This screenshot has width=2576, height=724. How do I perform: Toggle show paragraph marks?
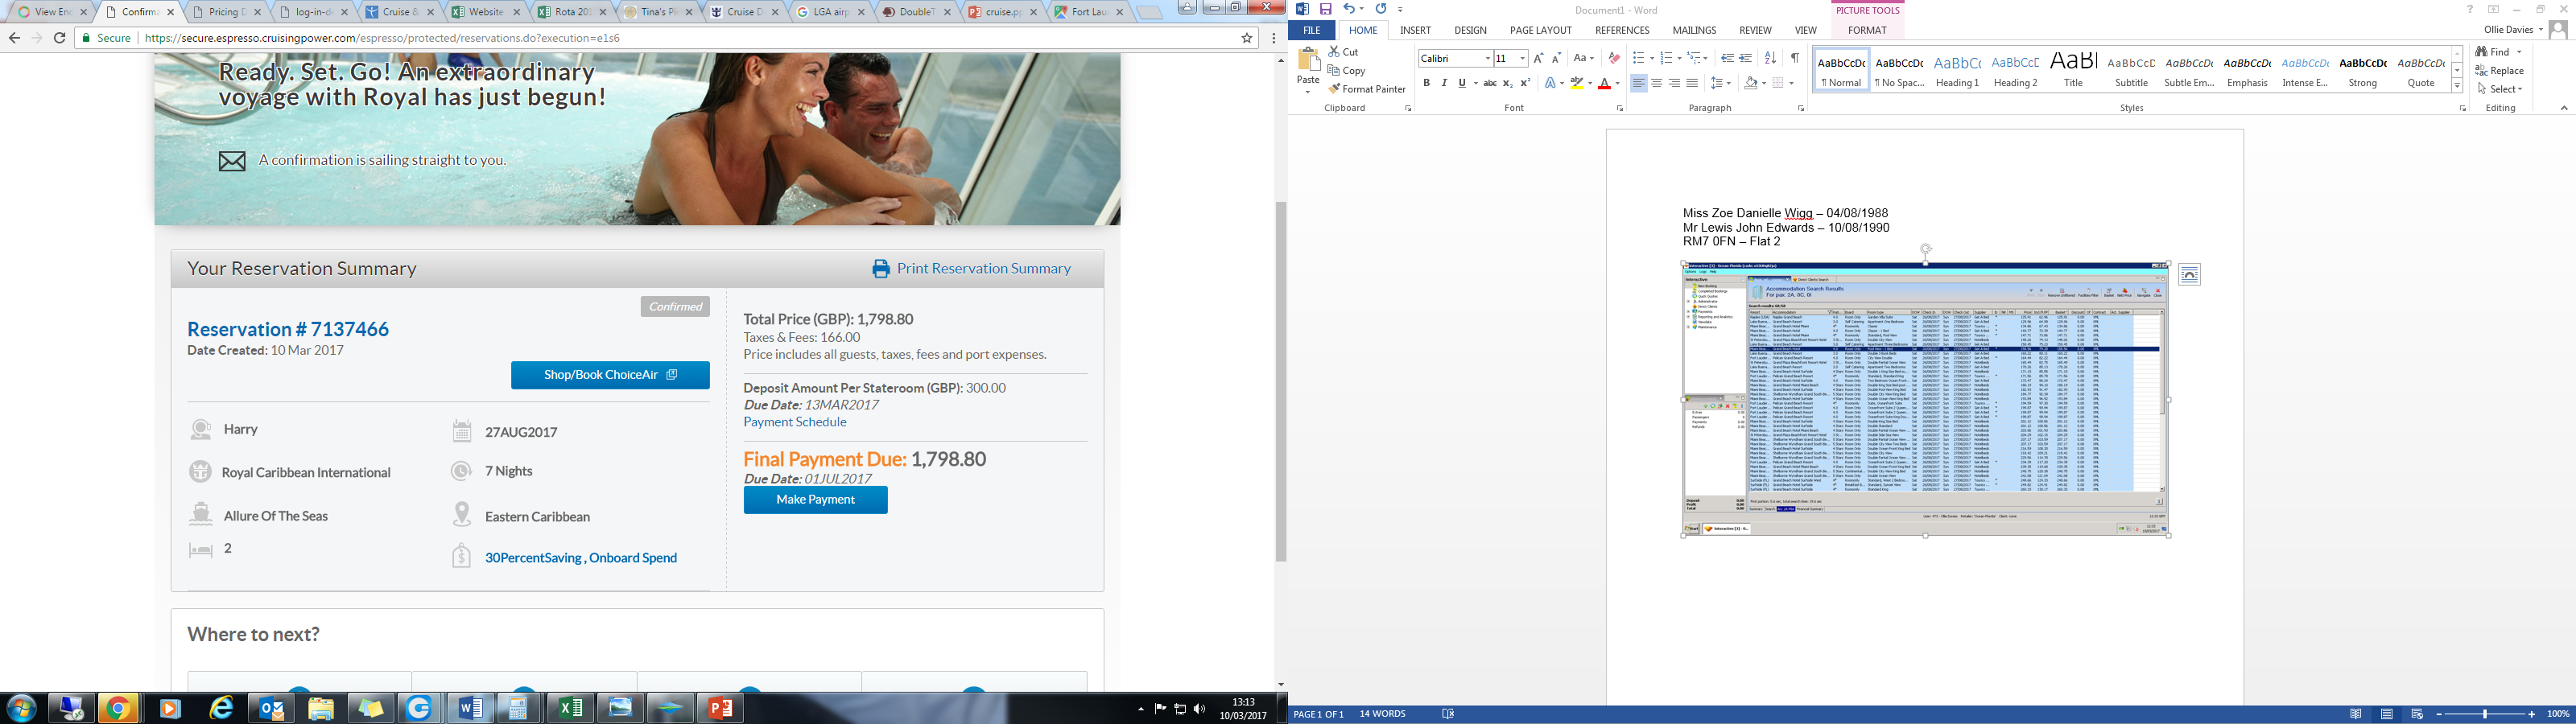[x=1795, y=58]
